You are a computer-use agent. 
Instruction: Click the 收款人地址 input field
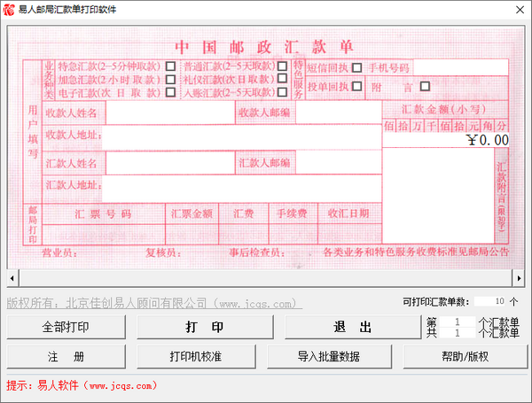tap(241, 137)
